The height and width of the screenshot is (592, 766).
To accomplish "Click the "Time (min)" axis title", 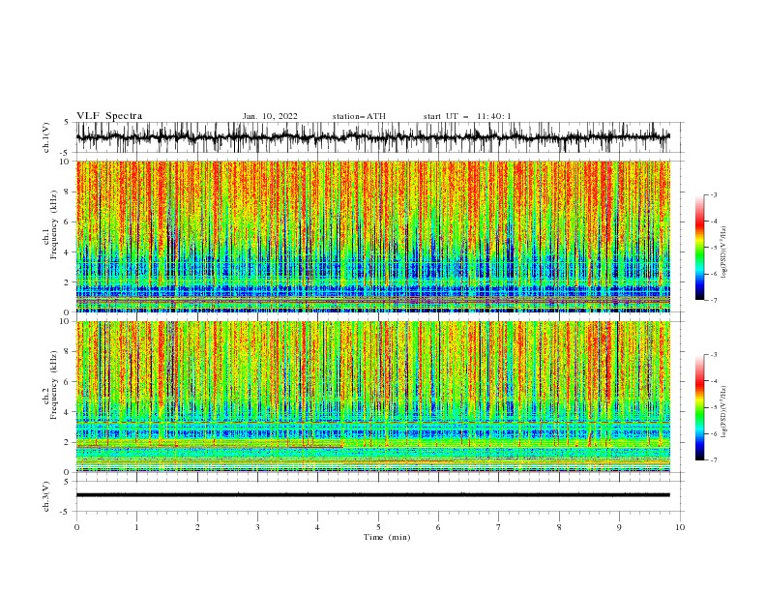I will (x=387, y=537).
